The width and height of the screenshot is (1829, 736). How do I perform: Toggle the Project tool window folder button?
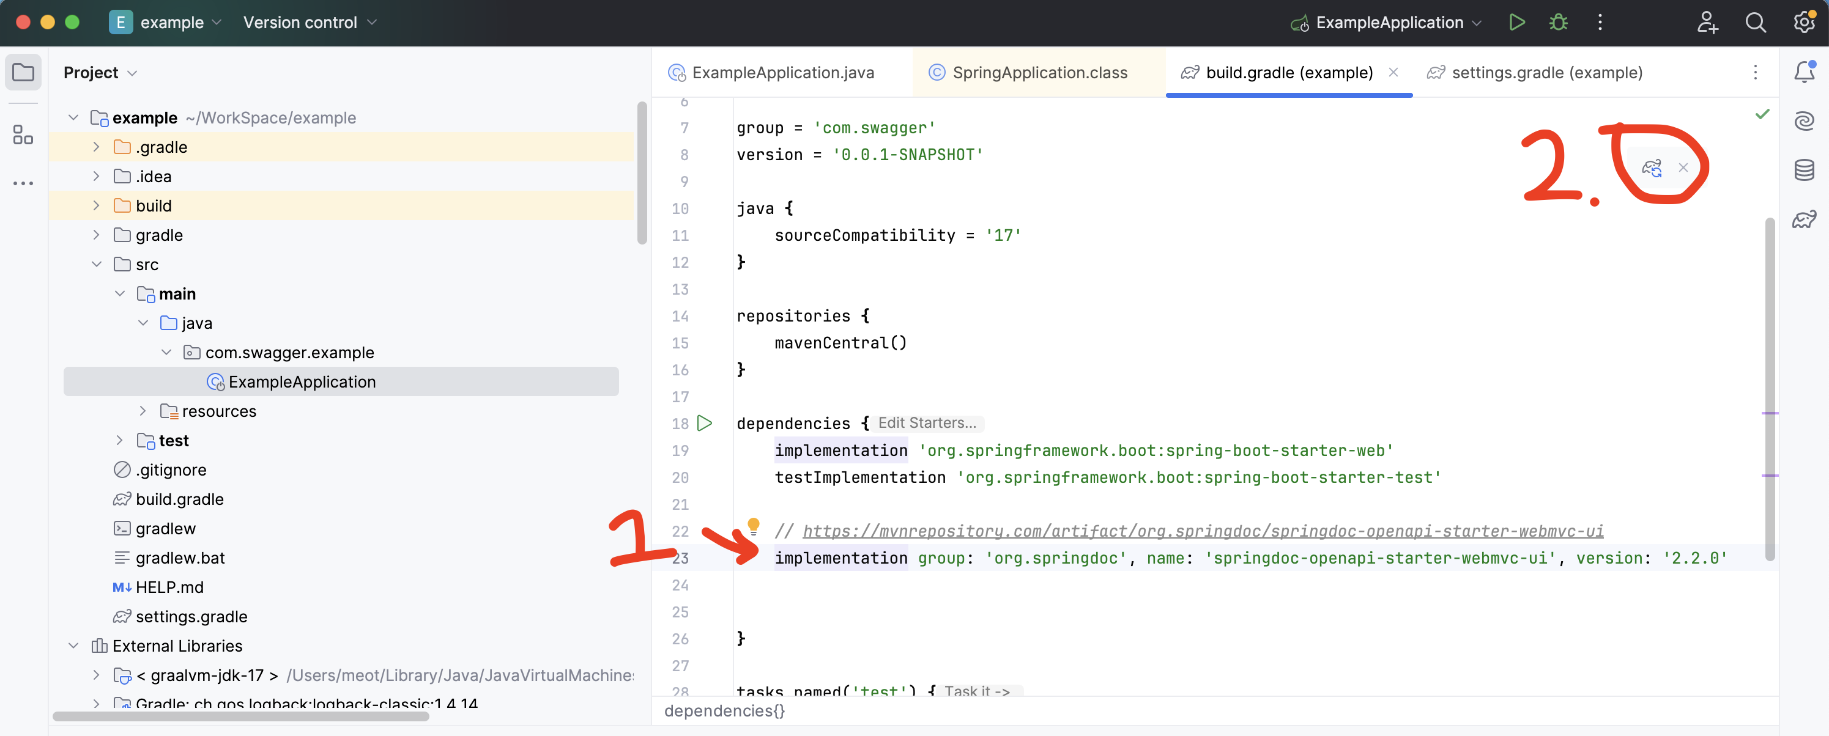pyautogui.click(x=23, y=72)
